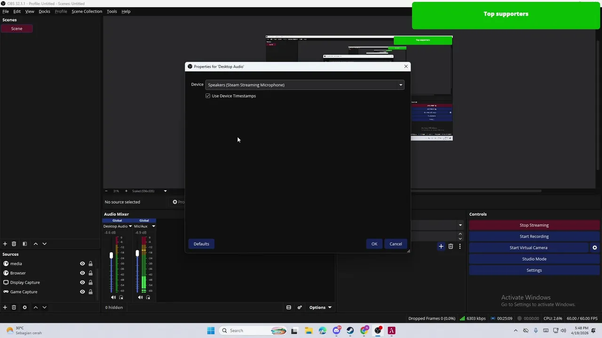This screenshot has width=602, height=338.
Task: Move scene up with the Scenes panel arrow
Action: pos(35,244)
